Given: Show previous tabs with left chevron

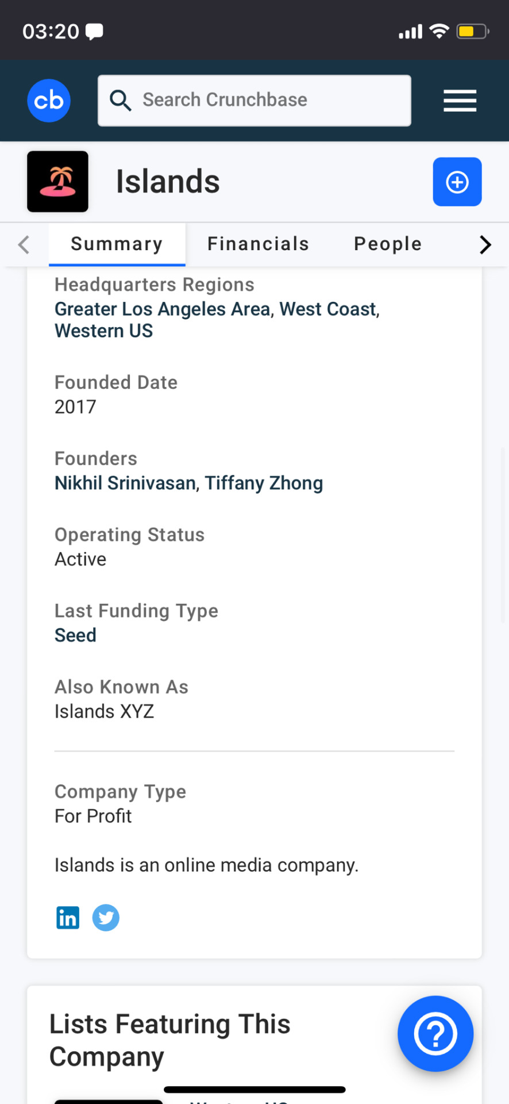Looking at the screenshot, I should click(x=24, y=244).
